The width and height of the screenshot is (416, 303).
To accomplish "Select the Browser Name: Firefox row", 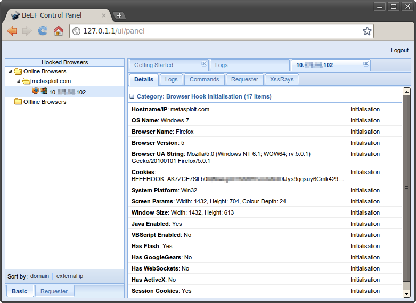I will tap(265, 132).
